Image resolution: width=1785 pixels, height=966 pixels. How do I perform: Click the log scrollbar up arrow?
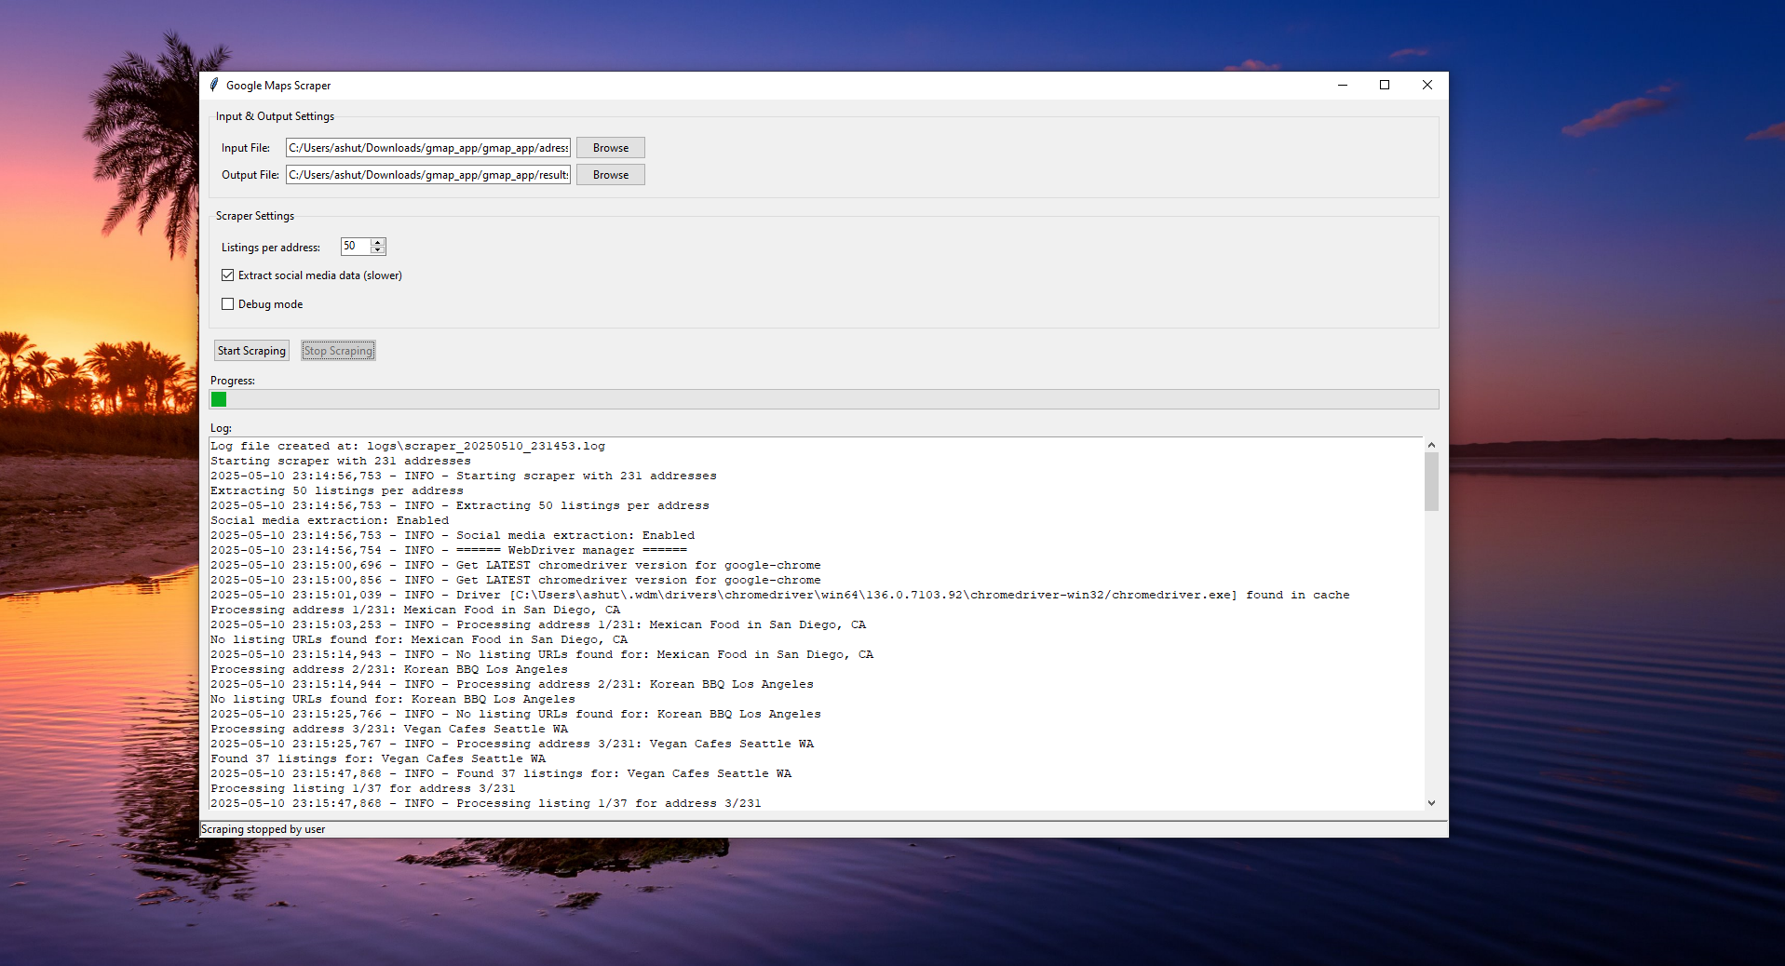click(1432, 445)
